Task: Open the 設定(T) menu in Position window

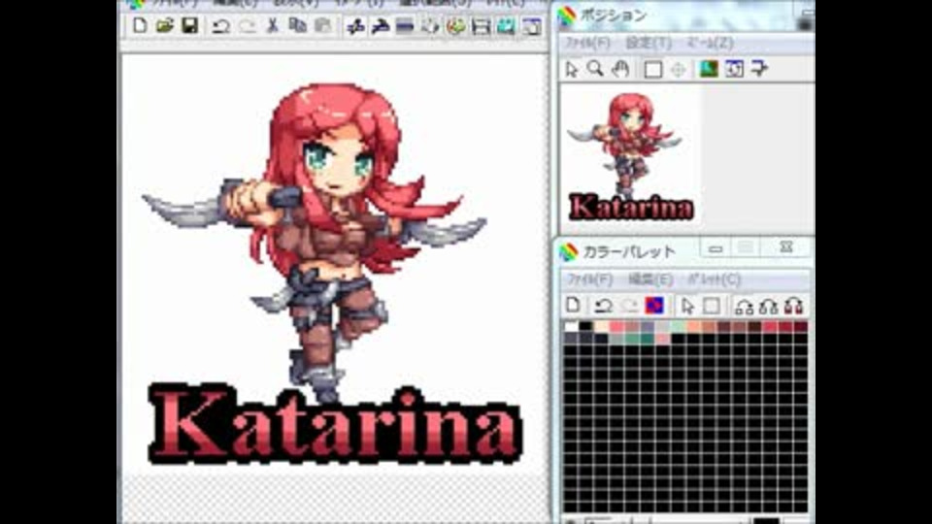Action: [649, 43]
